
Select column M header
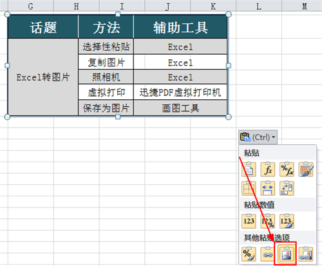(x=302, y=6)
